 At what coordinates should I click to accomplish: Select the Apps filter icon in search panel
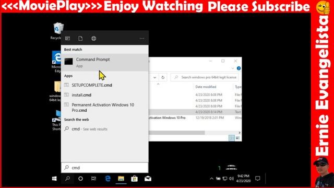(67, 38)
